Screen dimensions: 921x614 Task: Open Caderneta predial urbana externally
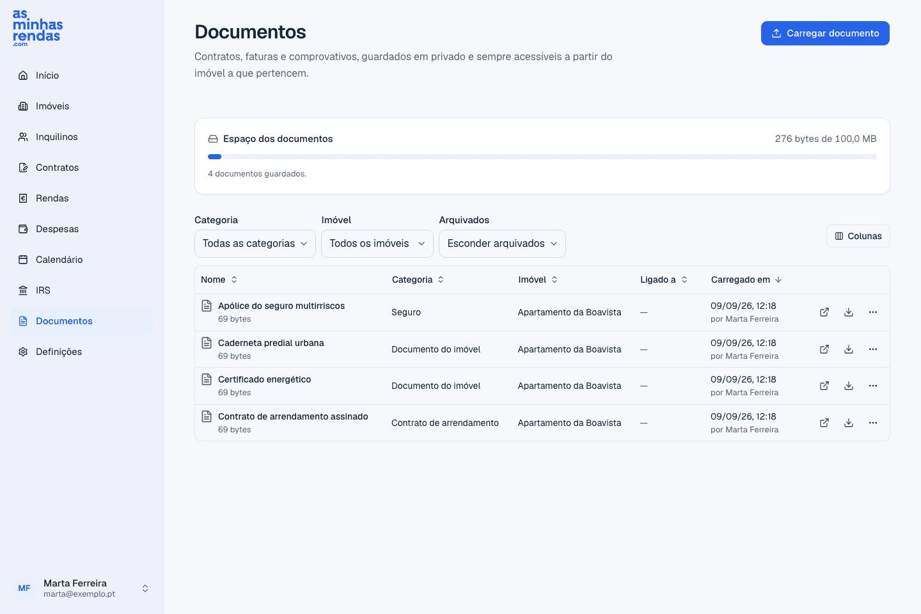pos(824,349)
